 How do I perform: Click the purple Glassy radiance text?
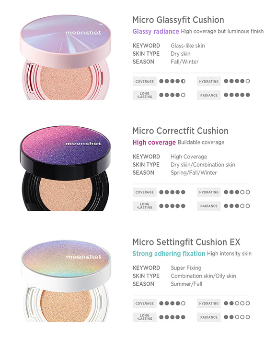(156, 31)
